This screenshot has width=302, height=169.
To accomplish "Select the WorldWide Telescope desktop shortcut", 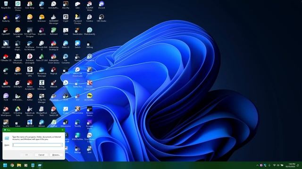I will click(42, 72).
